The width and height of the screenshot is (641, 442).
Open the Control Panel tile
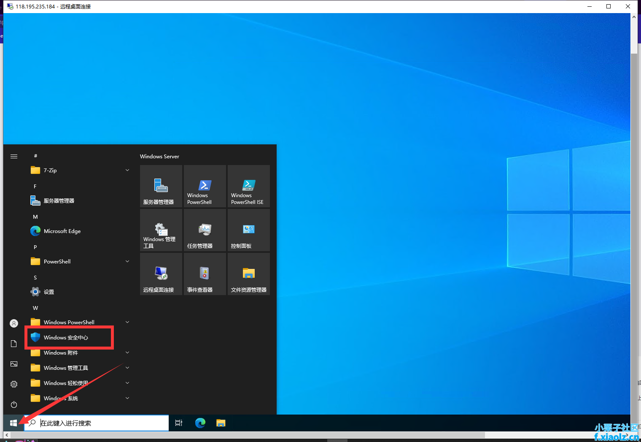[248, 230]
